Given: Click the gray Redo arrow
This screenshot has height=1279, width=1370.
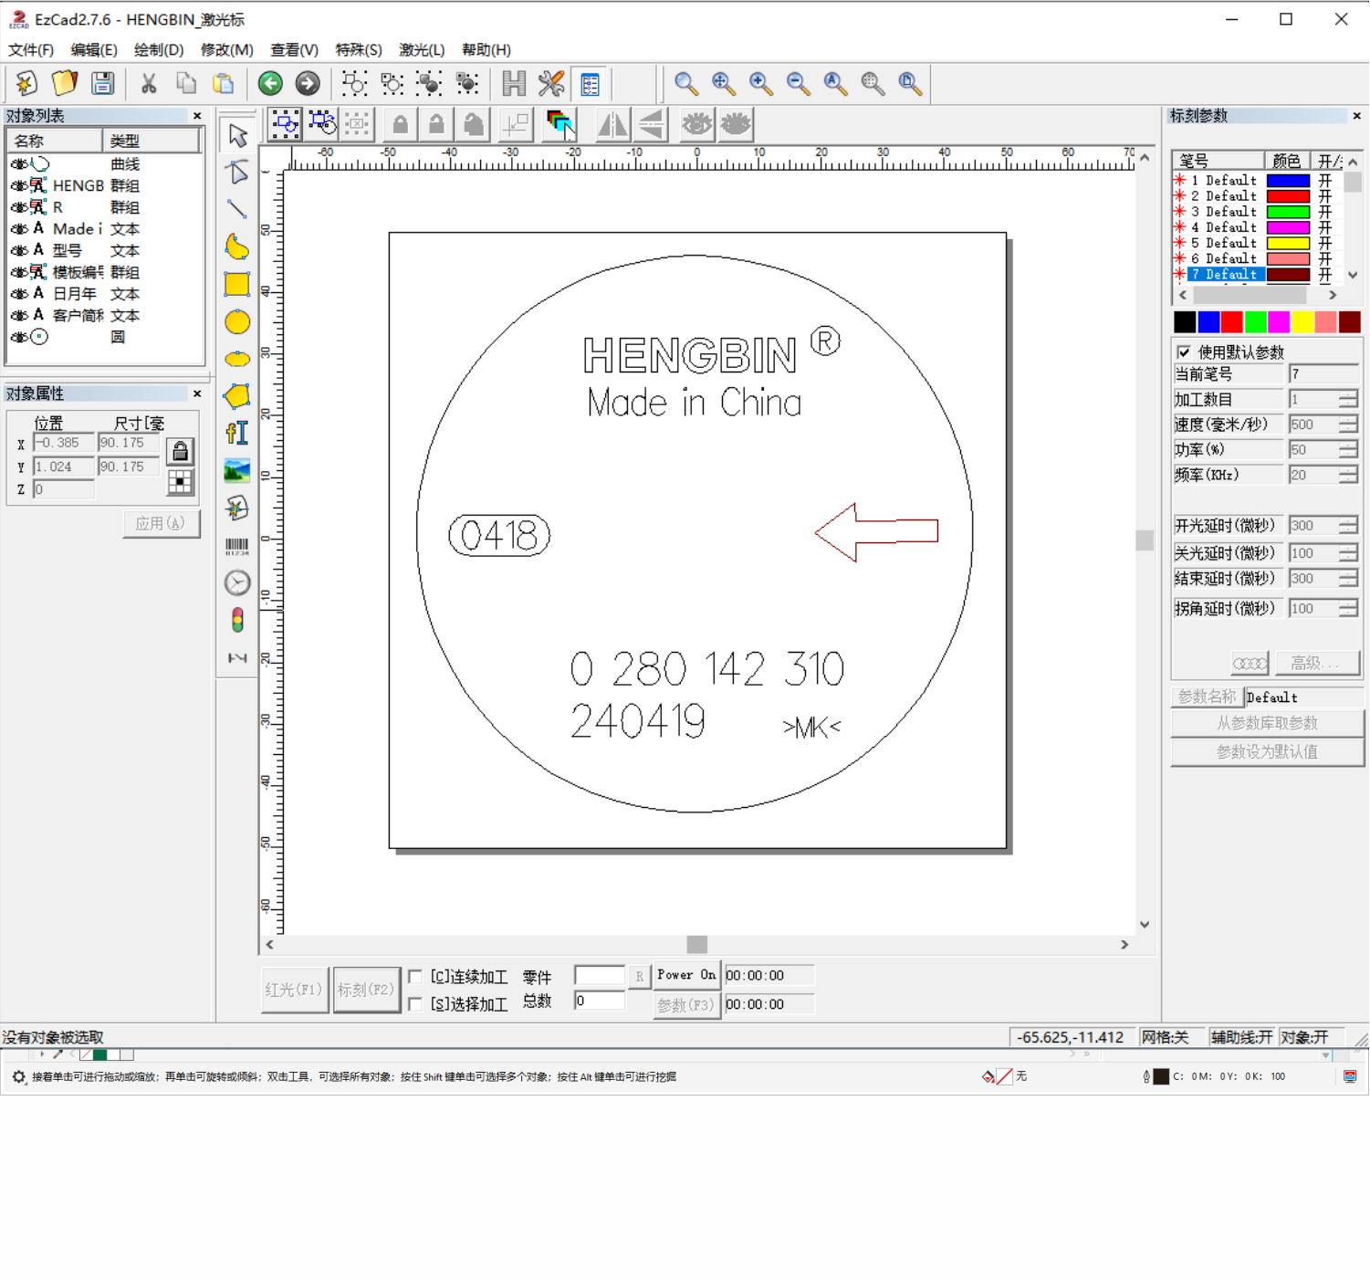Looking at the screenshot, I should click(308, 84).
